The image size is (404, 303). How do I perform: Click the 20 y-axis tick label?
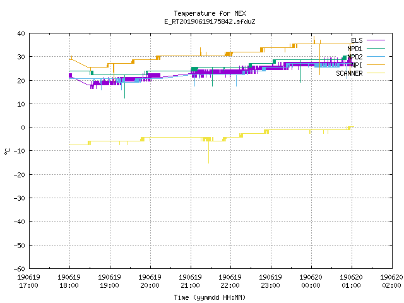pos(21,81)
